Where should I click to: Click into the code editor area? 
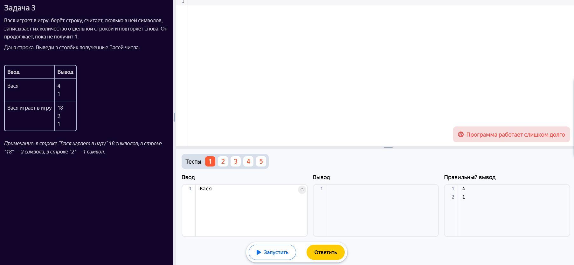381,73
